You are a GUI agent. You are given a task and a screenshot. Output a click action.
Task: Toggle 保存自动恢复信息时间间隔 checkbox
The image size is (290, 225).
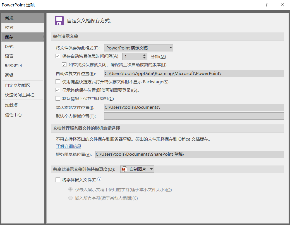tap(58, 56)
